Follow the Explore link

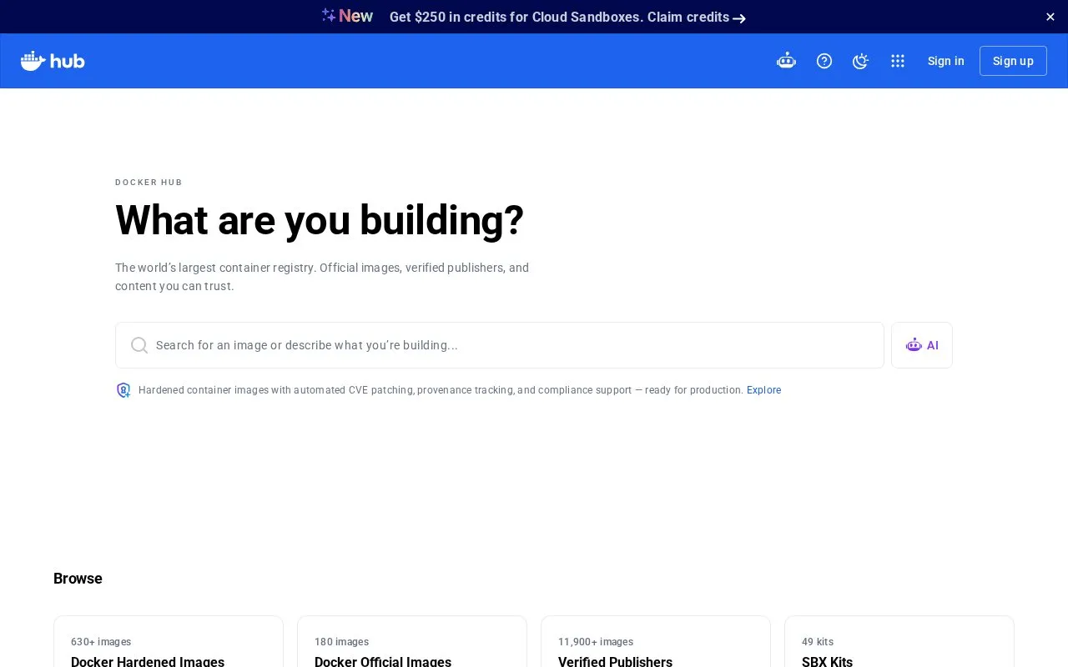click(764, 390)
